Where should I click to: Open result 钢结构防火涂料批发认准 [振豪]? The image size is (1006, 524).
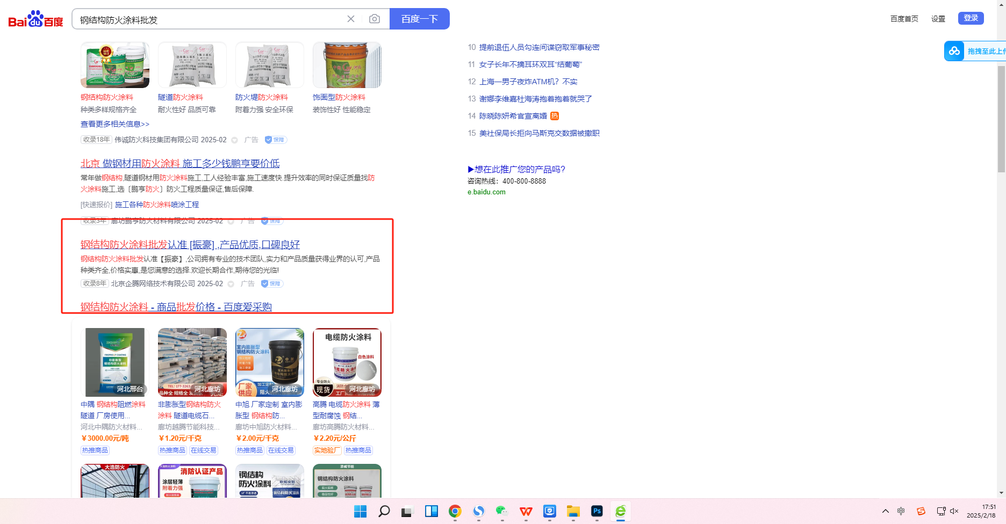pos(190,245)
